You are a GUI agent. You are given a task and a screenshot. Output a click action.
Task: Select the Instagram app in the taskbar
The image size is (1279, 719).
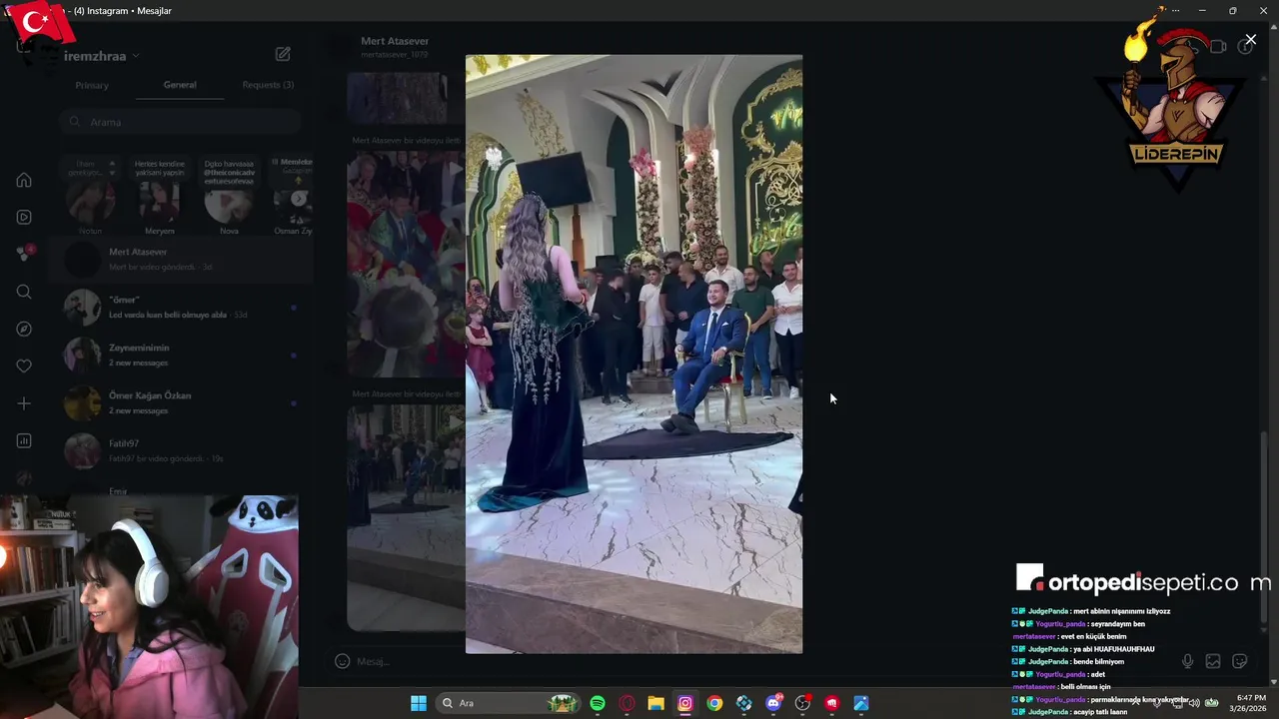[x=685, y=703]
